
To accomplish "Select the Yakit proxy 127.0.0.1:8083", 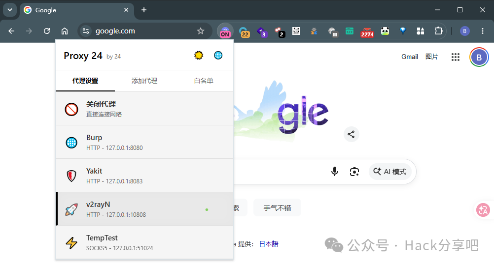I will 144,176.
